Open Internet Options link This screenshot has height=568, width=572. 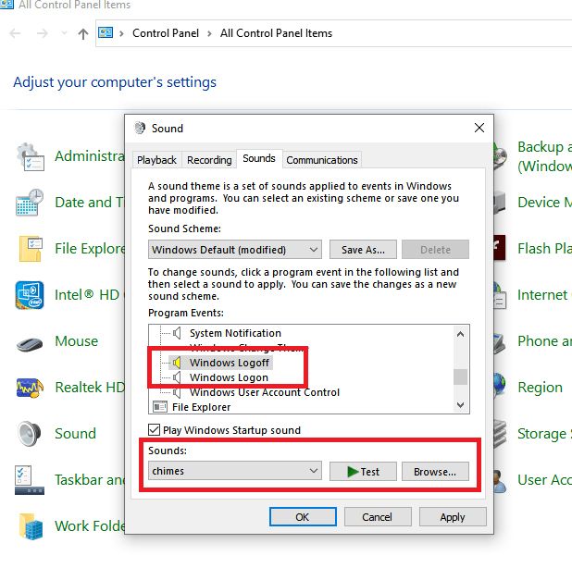click(544, 294)
